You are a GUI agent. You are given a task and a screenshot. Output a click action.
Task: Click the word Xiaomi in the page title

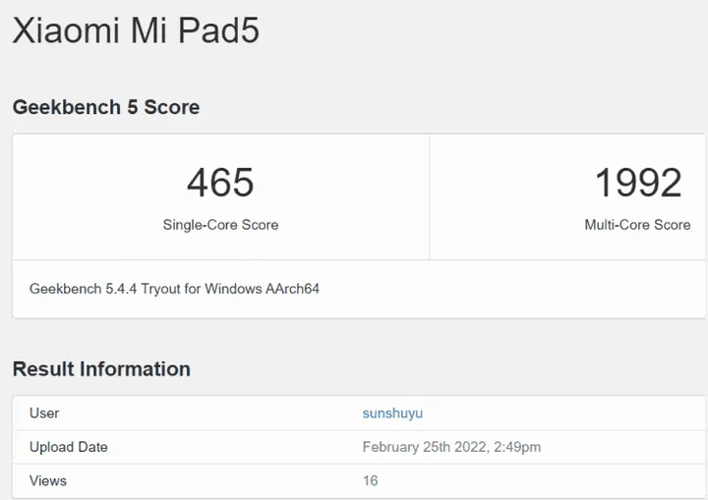[x=67, y=30]
